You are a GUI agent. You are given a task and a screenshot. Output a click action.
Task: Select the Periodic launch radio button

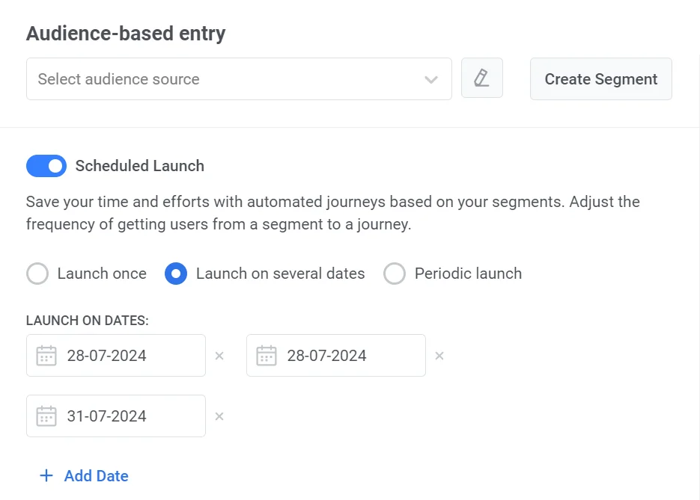(x=395, y=274)
